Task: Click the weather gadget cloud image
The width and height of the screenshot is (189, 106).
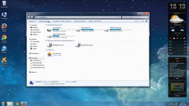Action: 177,19
